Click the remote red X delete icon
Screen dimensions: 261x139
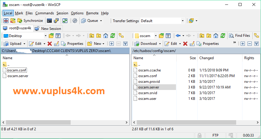tap(185, 44)
